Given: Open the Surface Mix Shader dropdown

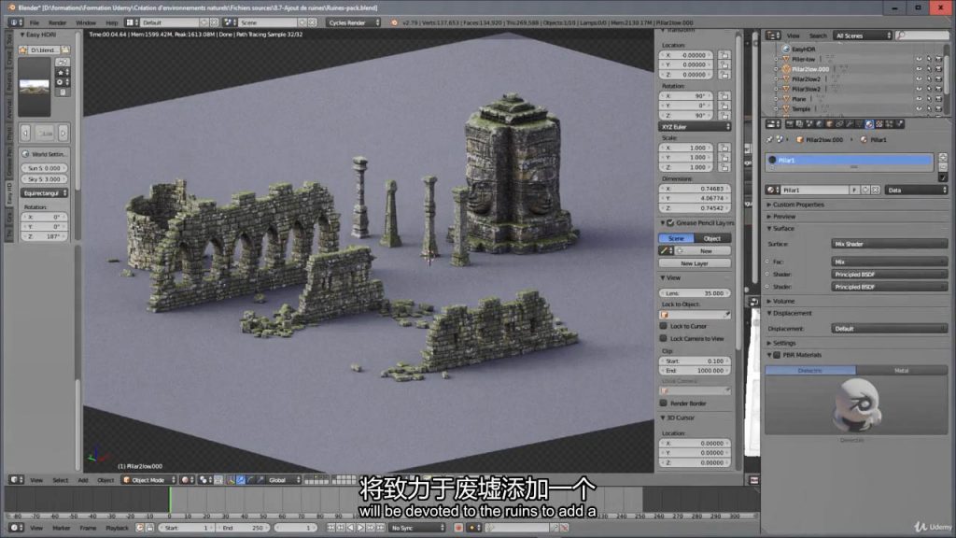Looking at the screenshot, I should point(889,244).
